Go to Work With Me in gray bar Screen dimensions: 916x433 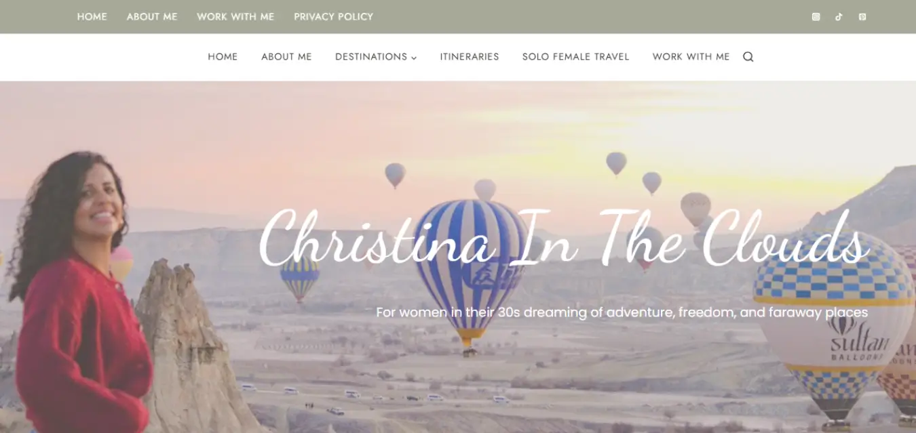(x=235, y=16)
